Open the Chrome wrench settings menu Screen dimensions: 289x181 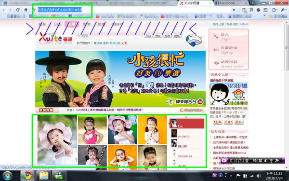284,10
